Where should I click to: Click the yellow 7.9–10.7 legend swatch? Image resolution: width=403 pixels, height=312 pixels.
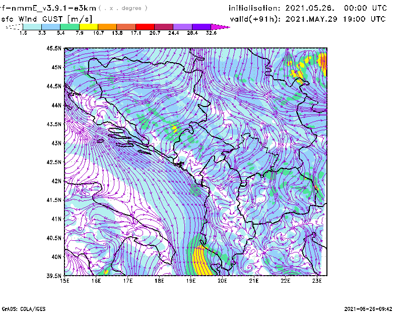pos(89,27)
